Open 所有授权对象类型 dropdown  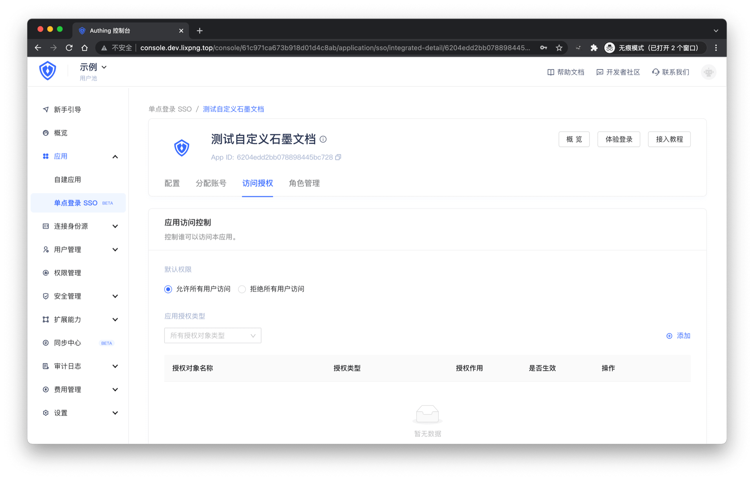pyautogui.click(x=212, y=336)
